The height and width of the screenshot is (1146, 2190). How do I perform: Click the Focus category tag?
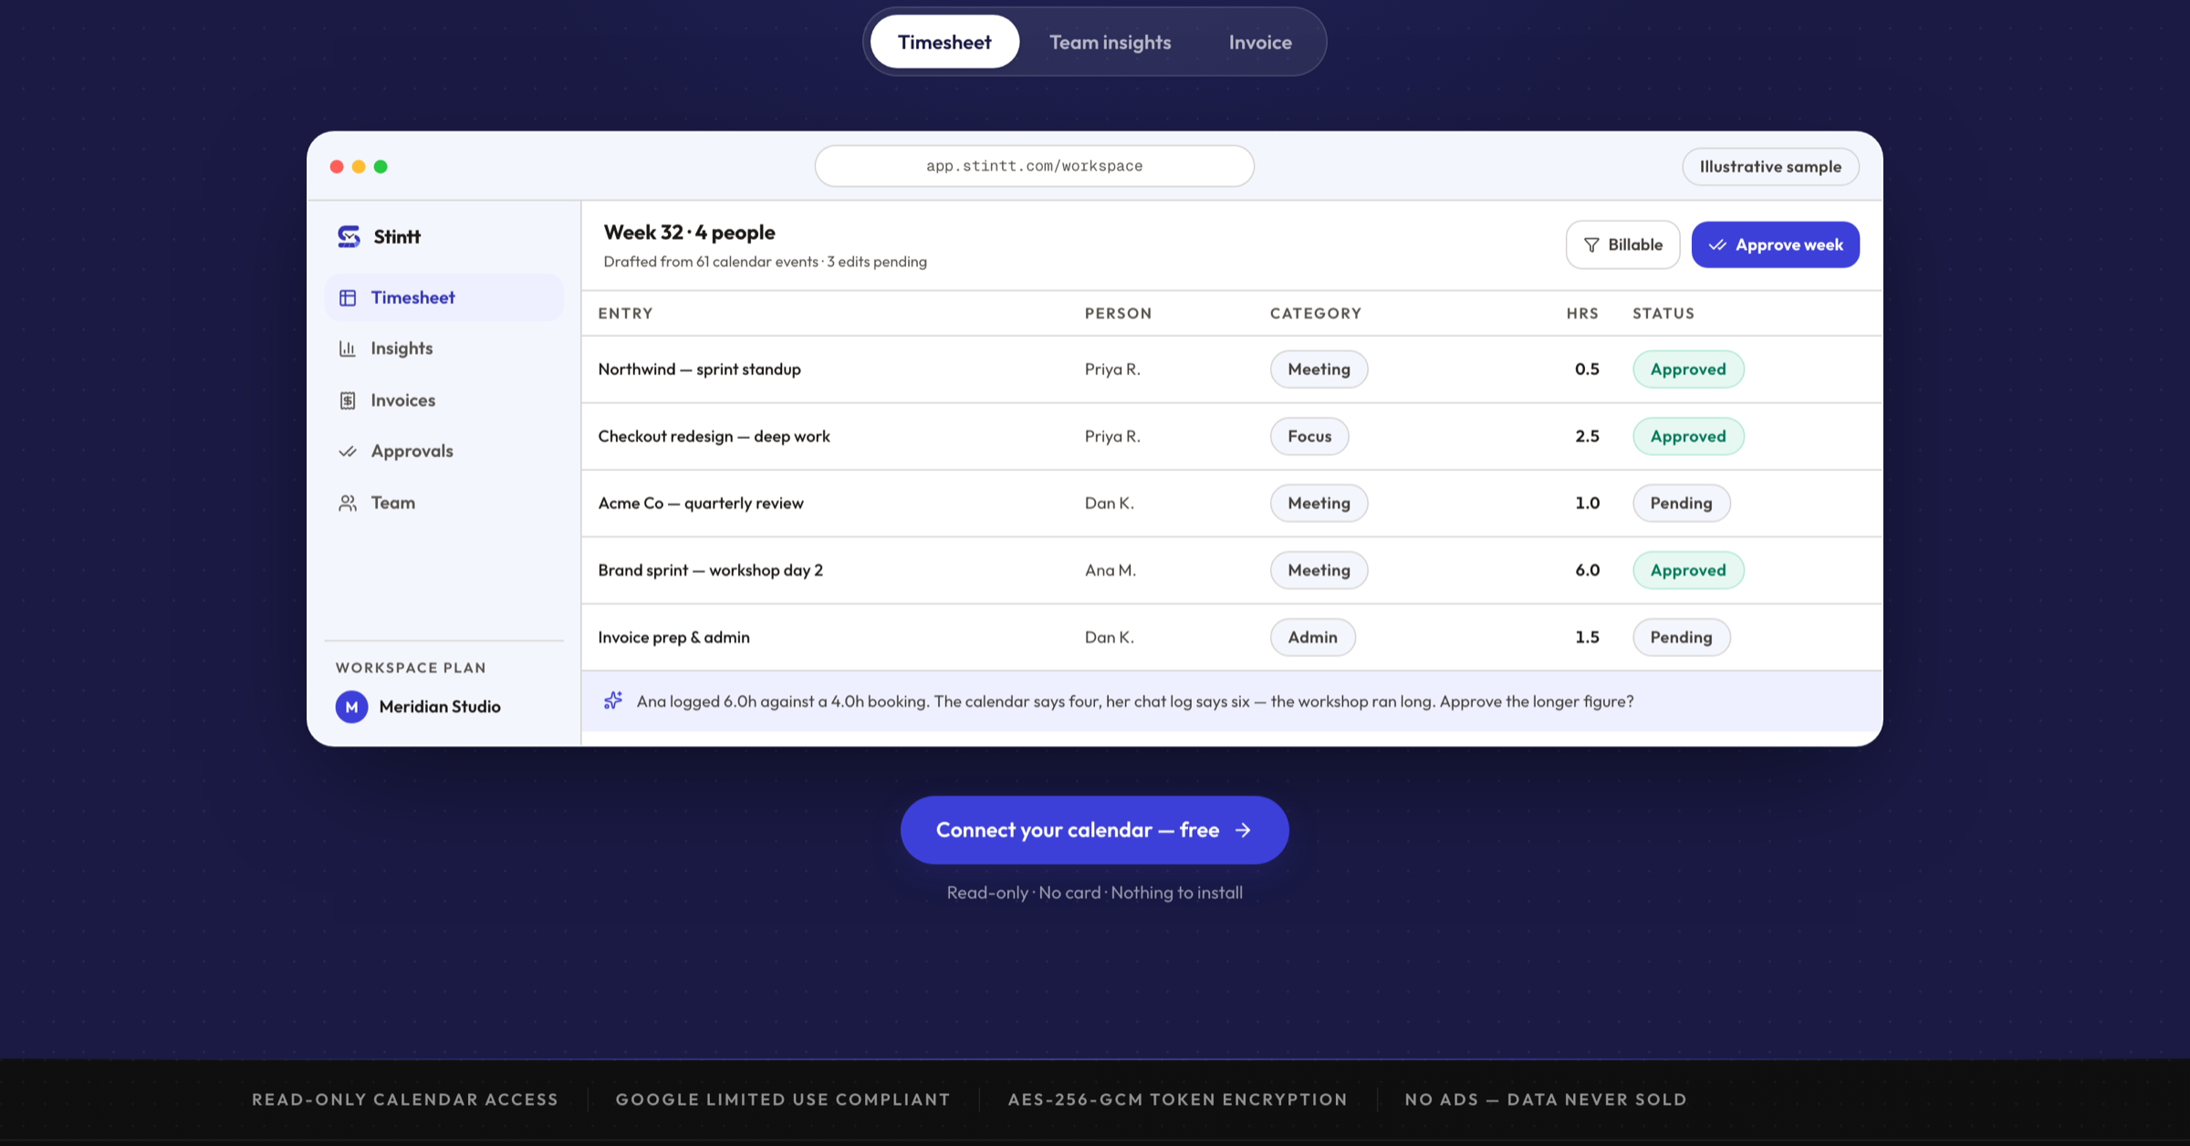[x=1309, y=436]
